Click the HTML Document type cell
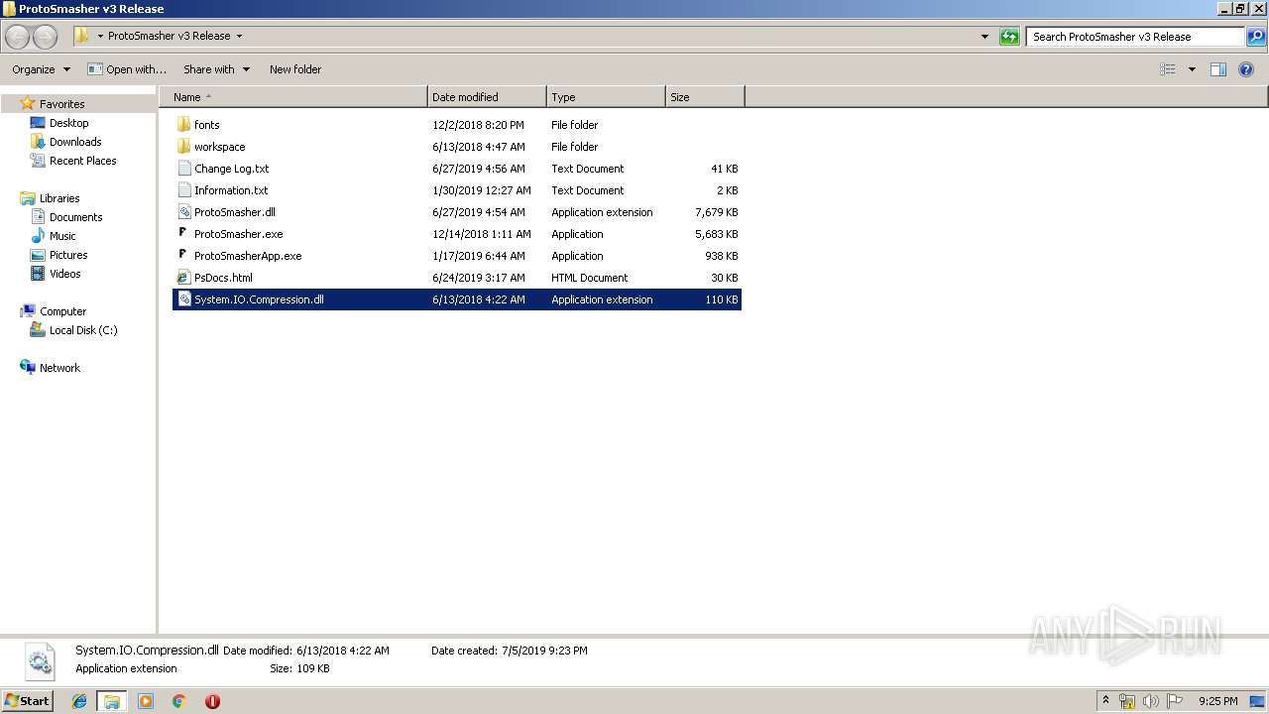The image size is (1269, 714). coord(590,278)
